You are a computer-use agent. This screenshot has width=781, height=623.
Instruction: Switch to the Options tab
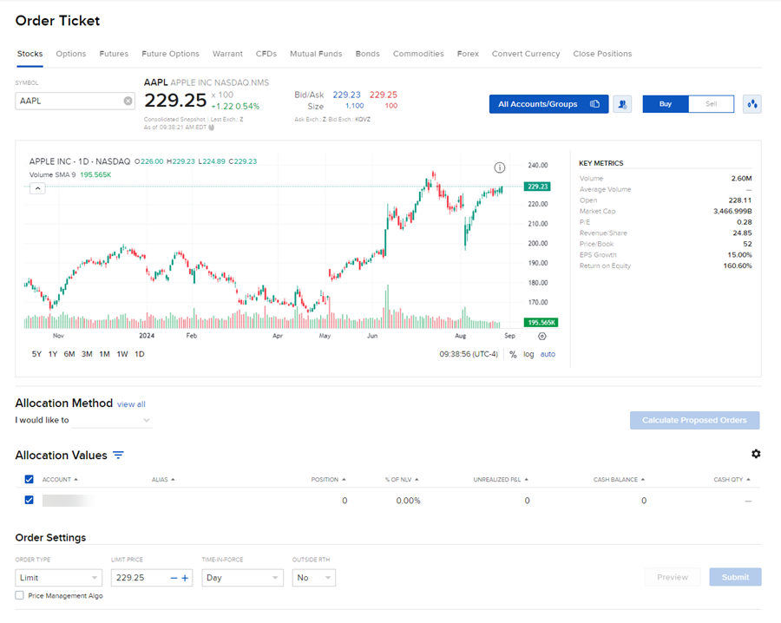pyautogui.click(x=71, y=54)
